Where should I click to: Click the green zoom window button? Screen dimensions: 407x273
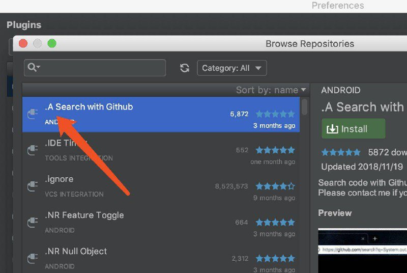(52, 44)
